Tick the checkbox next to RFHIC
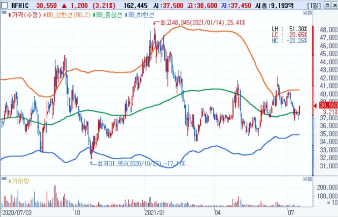Screen dimensions: 338x217 [4, 5]
